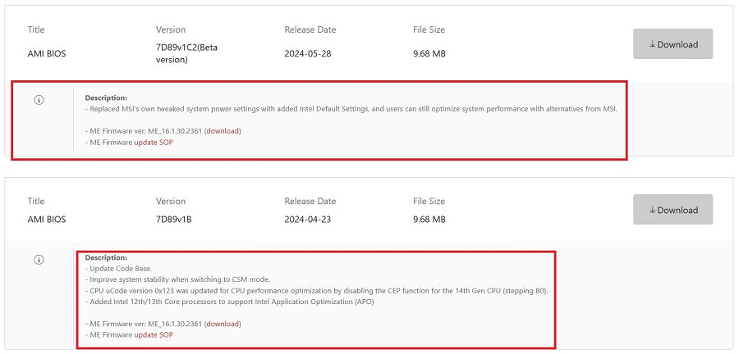739x354 pixels.
Task: Click Description heading in first entry
Action: point(106,98)
